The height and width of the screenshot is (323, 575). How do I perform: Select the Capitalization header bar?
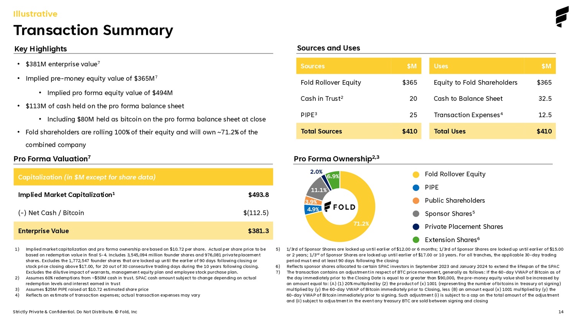143,177
